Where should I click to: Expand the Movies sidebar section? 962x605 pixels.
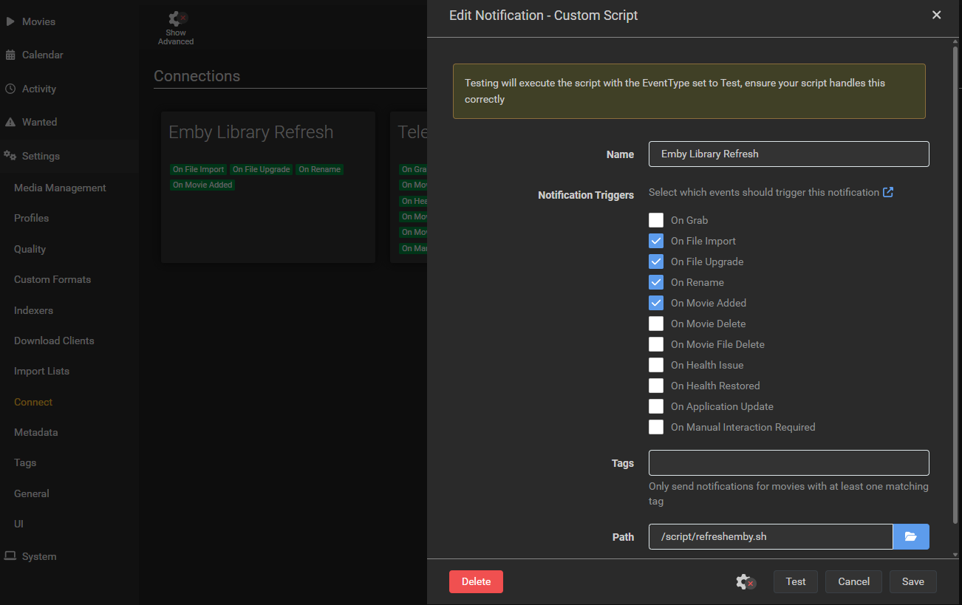[x=38, y=21]
